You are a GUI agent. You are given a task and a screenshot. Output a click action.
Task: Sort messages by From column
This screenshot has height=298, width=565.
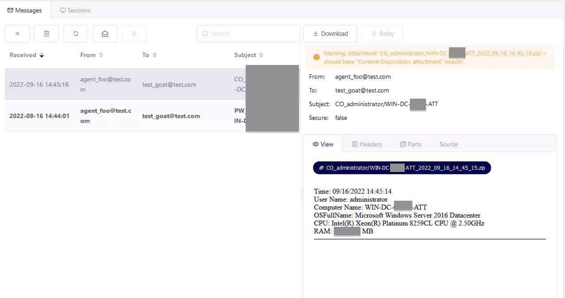tap(91, 55)
